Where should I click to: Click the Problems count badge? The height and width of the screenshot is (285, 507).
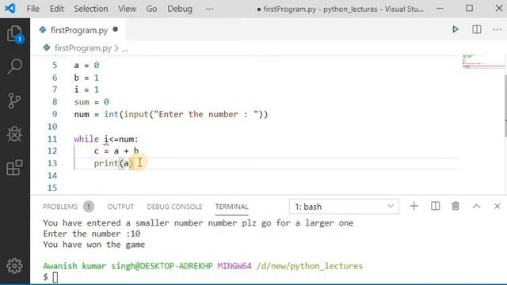click(88, 207)
